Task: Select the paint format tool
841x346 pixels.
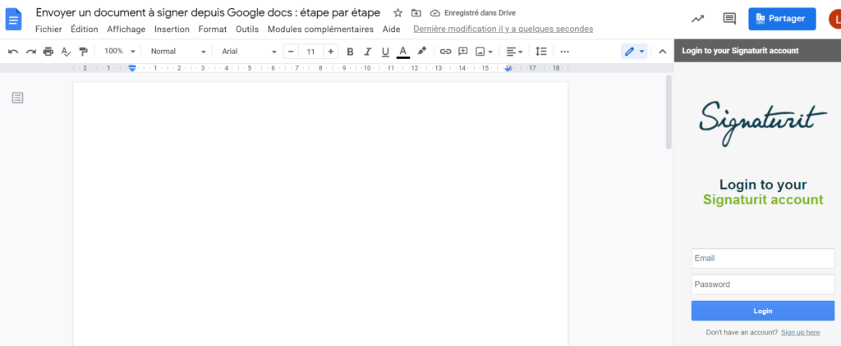Action: pyautogui.click(x=83, y=52)
